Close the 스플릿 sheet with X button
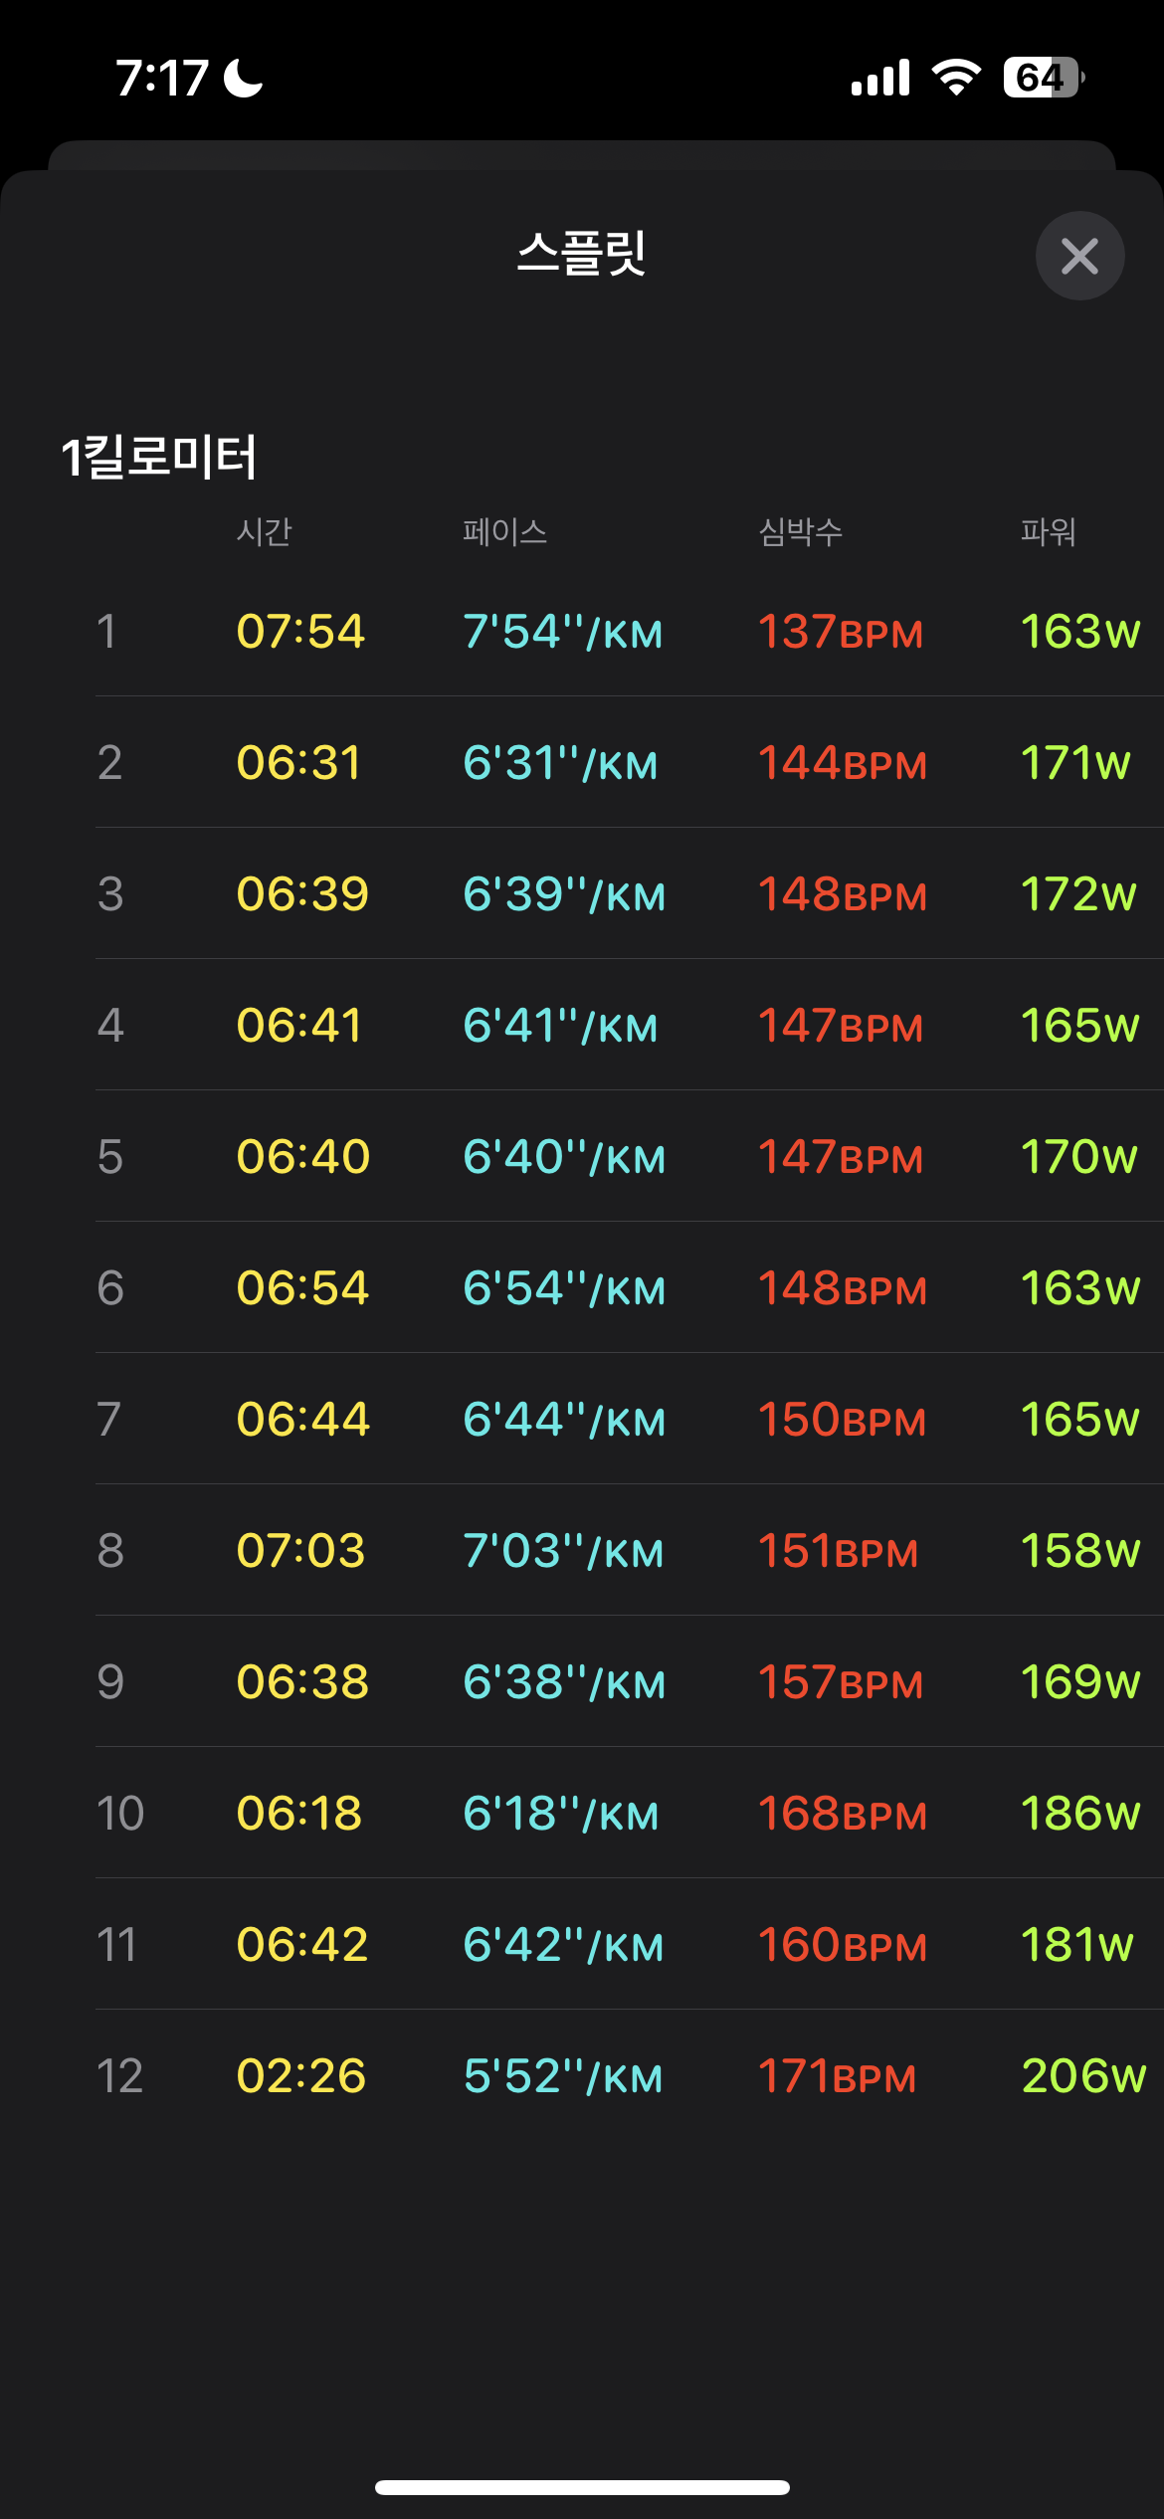The width and height of the screenshot is (1164, 2519). [1079, 256]
